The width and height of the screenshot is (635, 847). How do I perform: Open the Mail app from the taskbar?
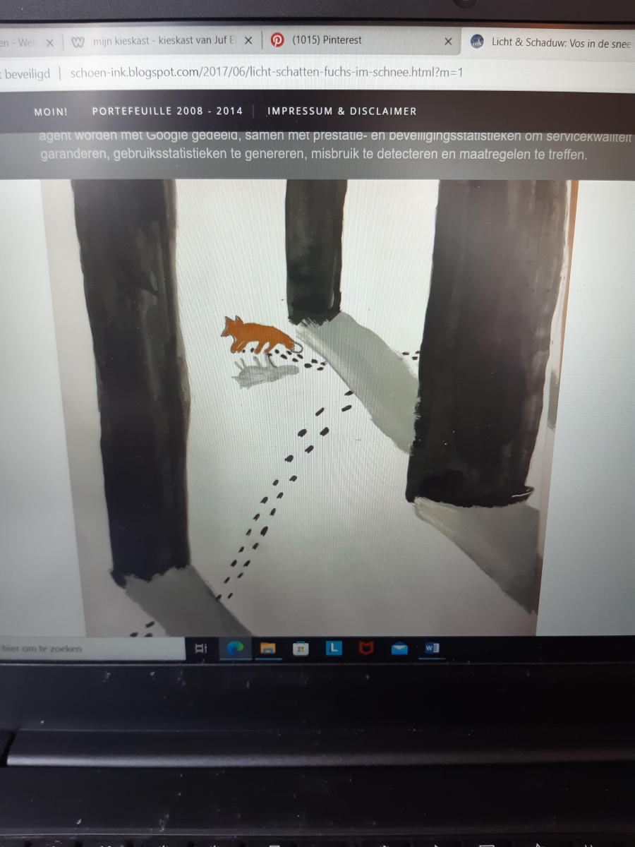[x=399, y=649]
